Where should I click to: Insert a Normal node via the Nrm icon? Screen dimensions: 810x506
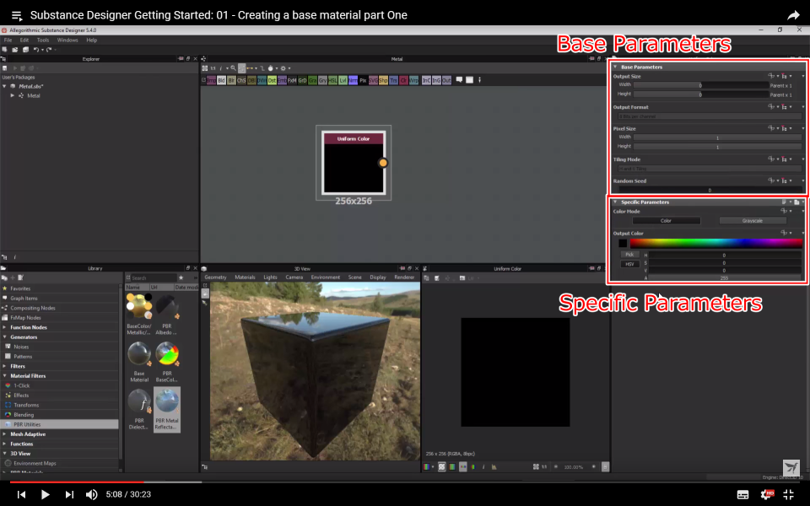353,81
